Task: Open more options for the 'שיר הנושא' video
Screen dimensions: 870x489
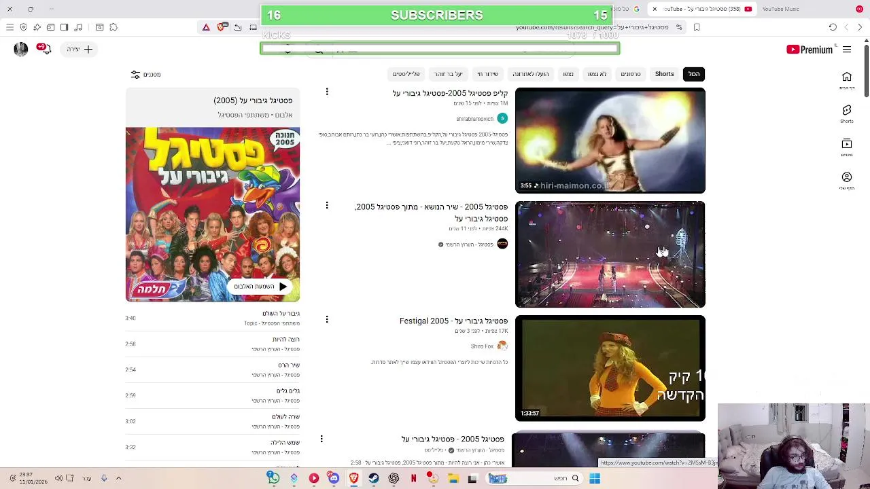Action: (327, 205)
